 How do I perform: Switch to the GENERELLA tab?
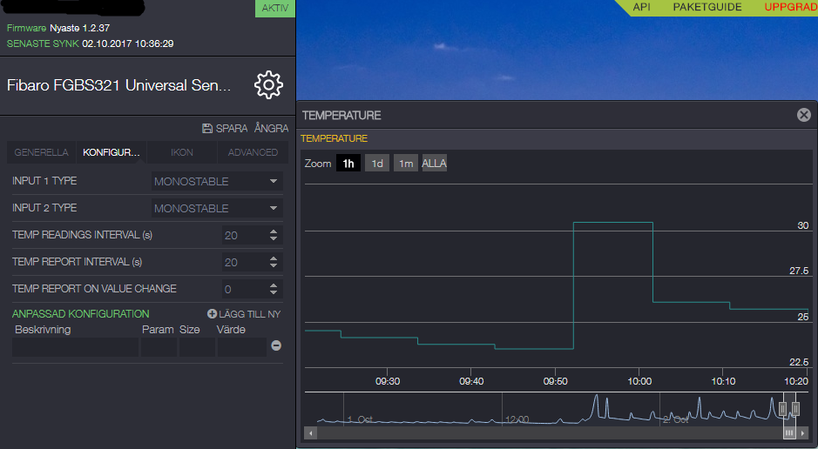[41, 152]
